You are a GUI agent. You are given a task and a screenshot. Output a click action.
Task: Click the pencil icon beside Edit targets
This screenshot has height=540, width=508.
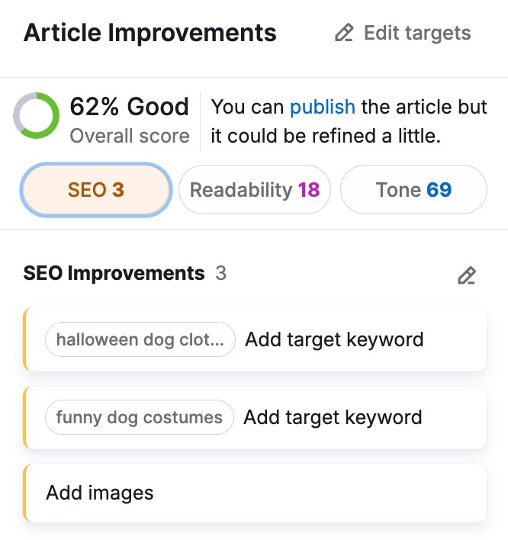[x=345, y=34]
